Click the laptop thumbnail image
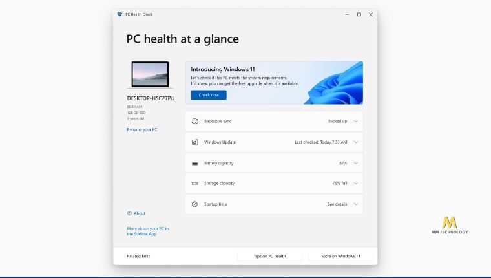491x278 pixels. click(150, 74)
